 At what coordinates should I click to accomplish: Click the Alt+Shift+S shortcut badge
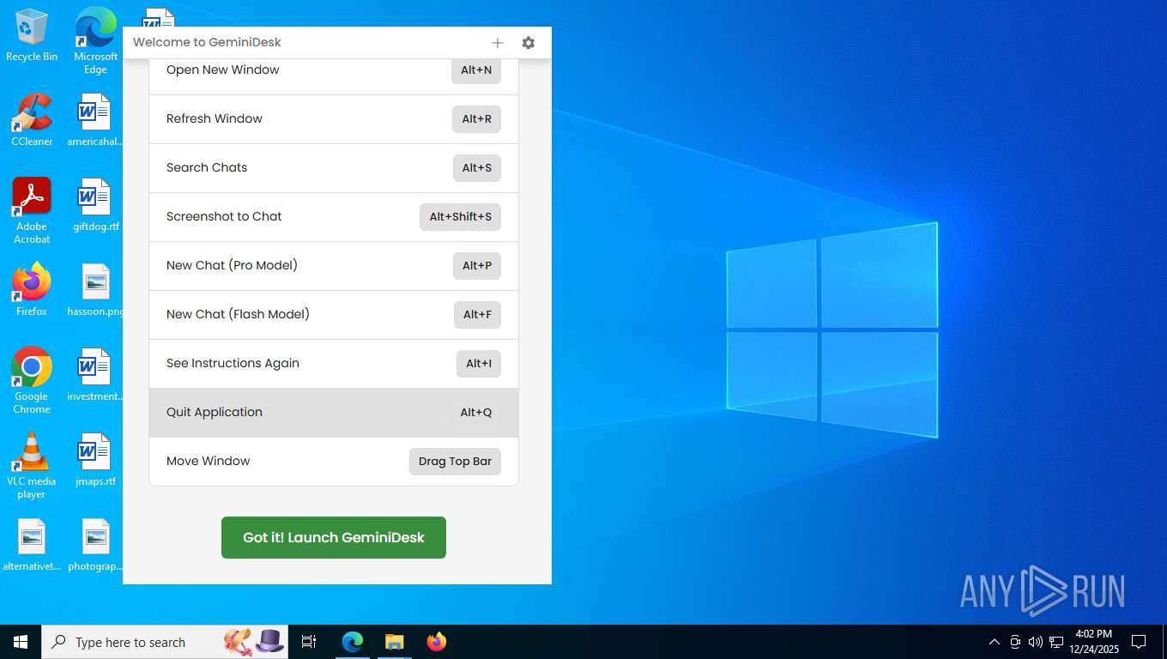pyautogui.click(x=460, y=217)
